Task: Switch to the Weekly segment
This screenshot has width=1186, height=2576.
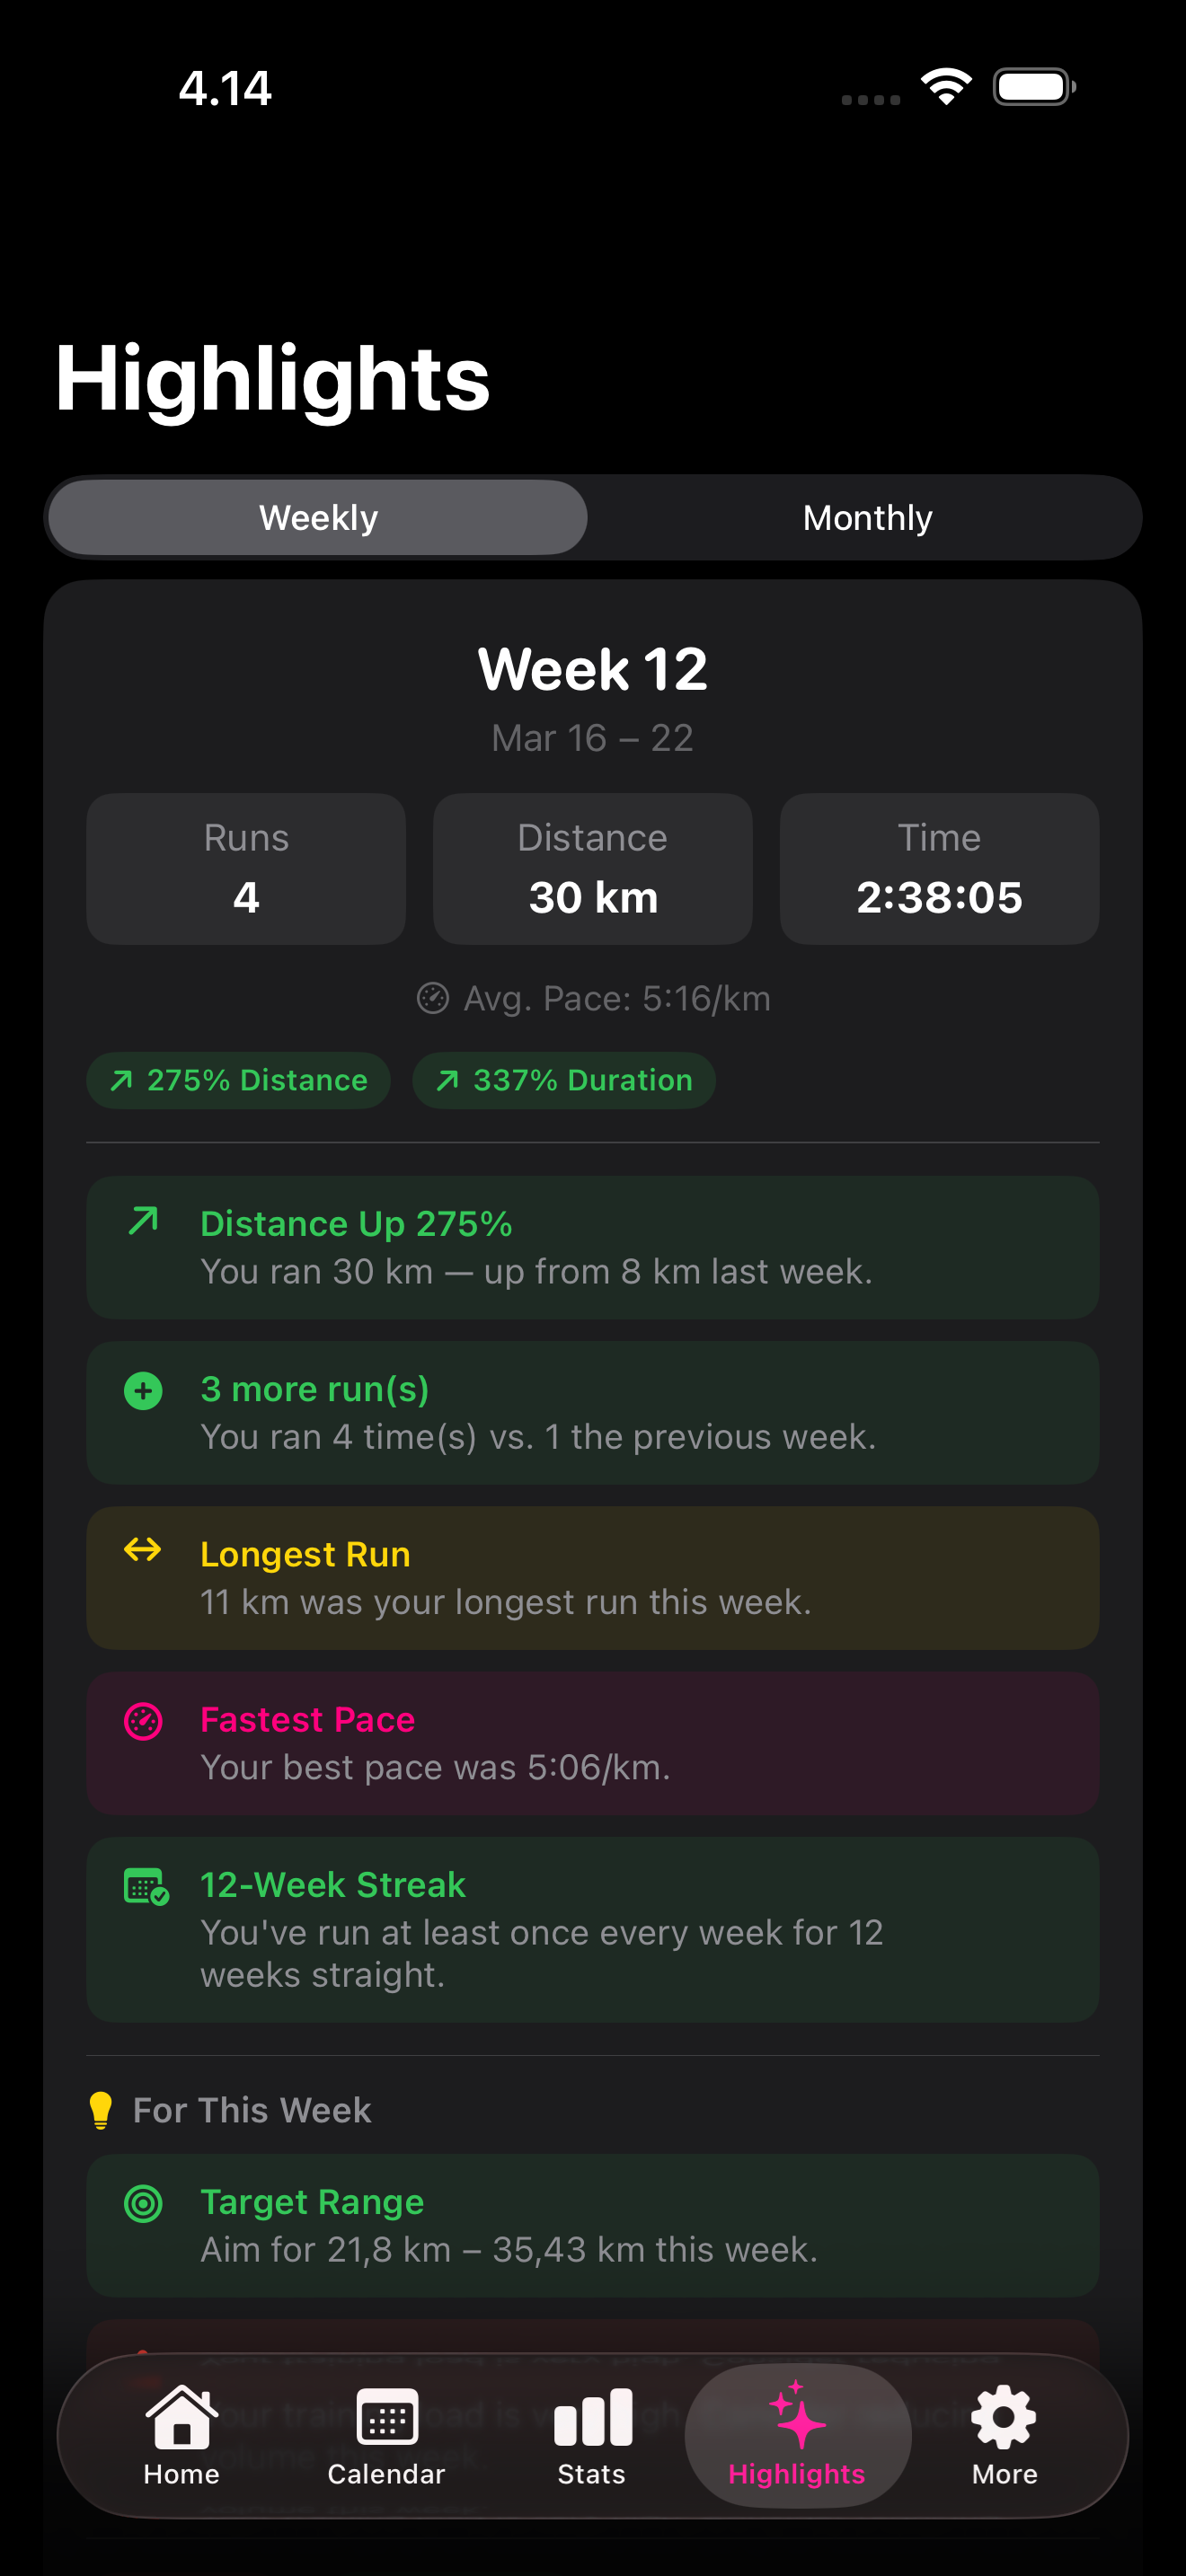Action: pyautogui.click(x=318, y=518)
